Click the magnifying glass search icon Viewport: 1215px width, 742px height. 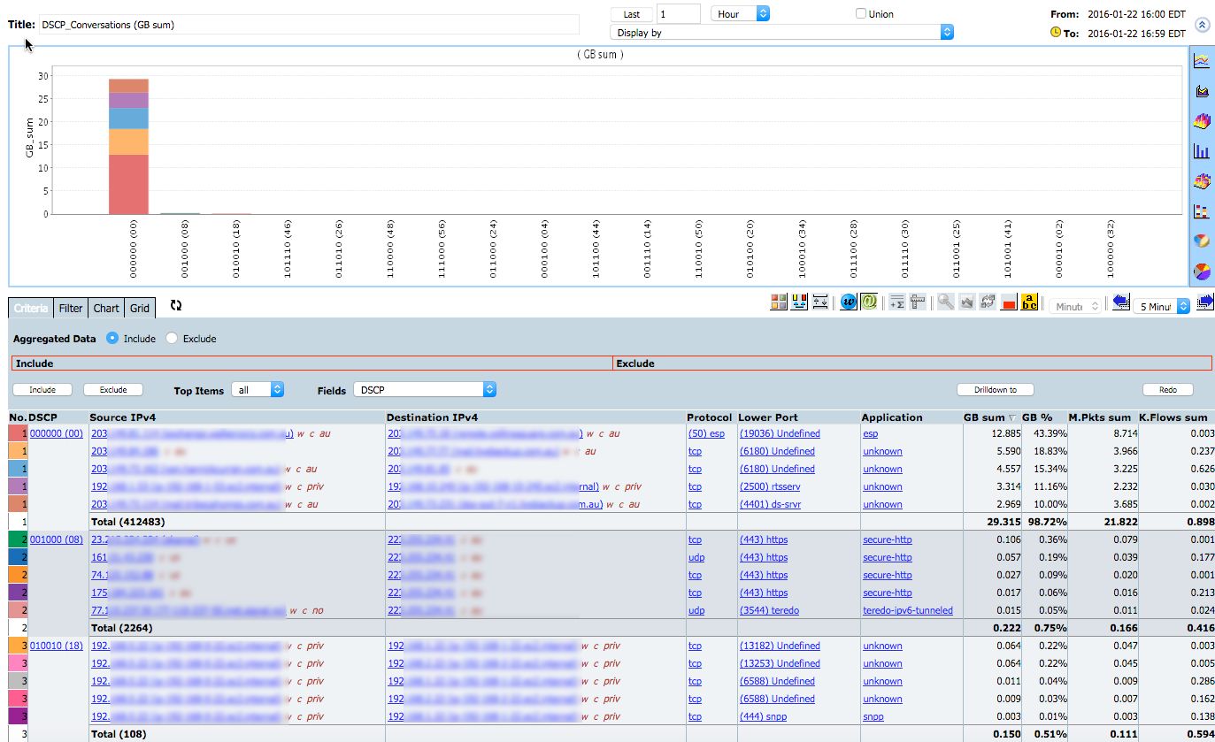pos(946,302)
